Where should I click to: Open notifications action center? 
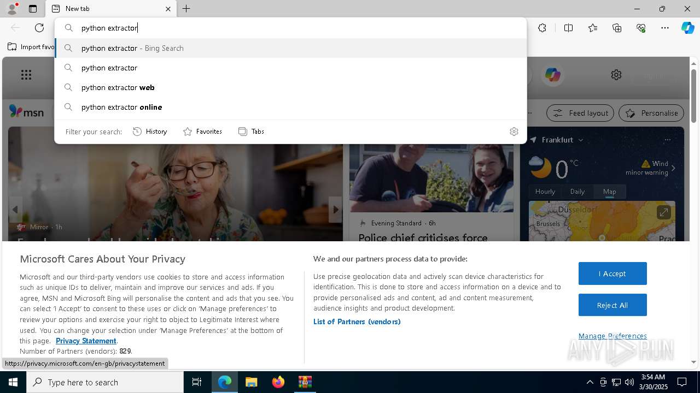(682, 382)
